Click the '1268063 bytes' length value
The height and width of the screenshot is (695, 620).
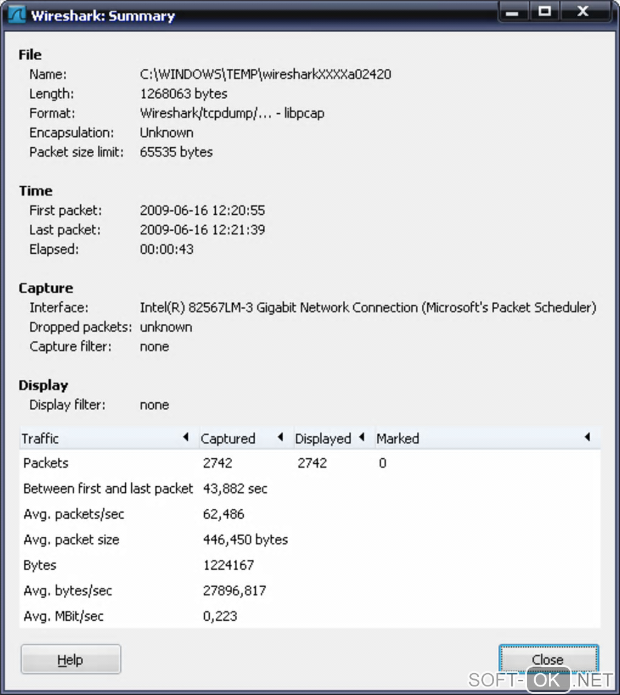[x=184, y=94]
